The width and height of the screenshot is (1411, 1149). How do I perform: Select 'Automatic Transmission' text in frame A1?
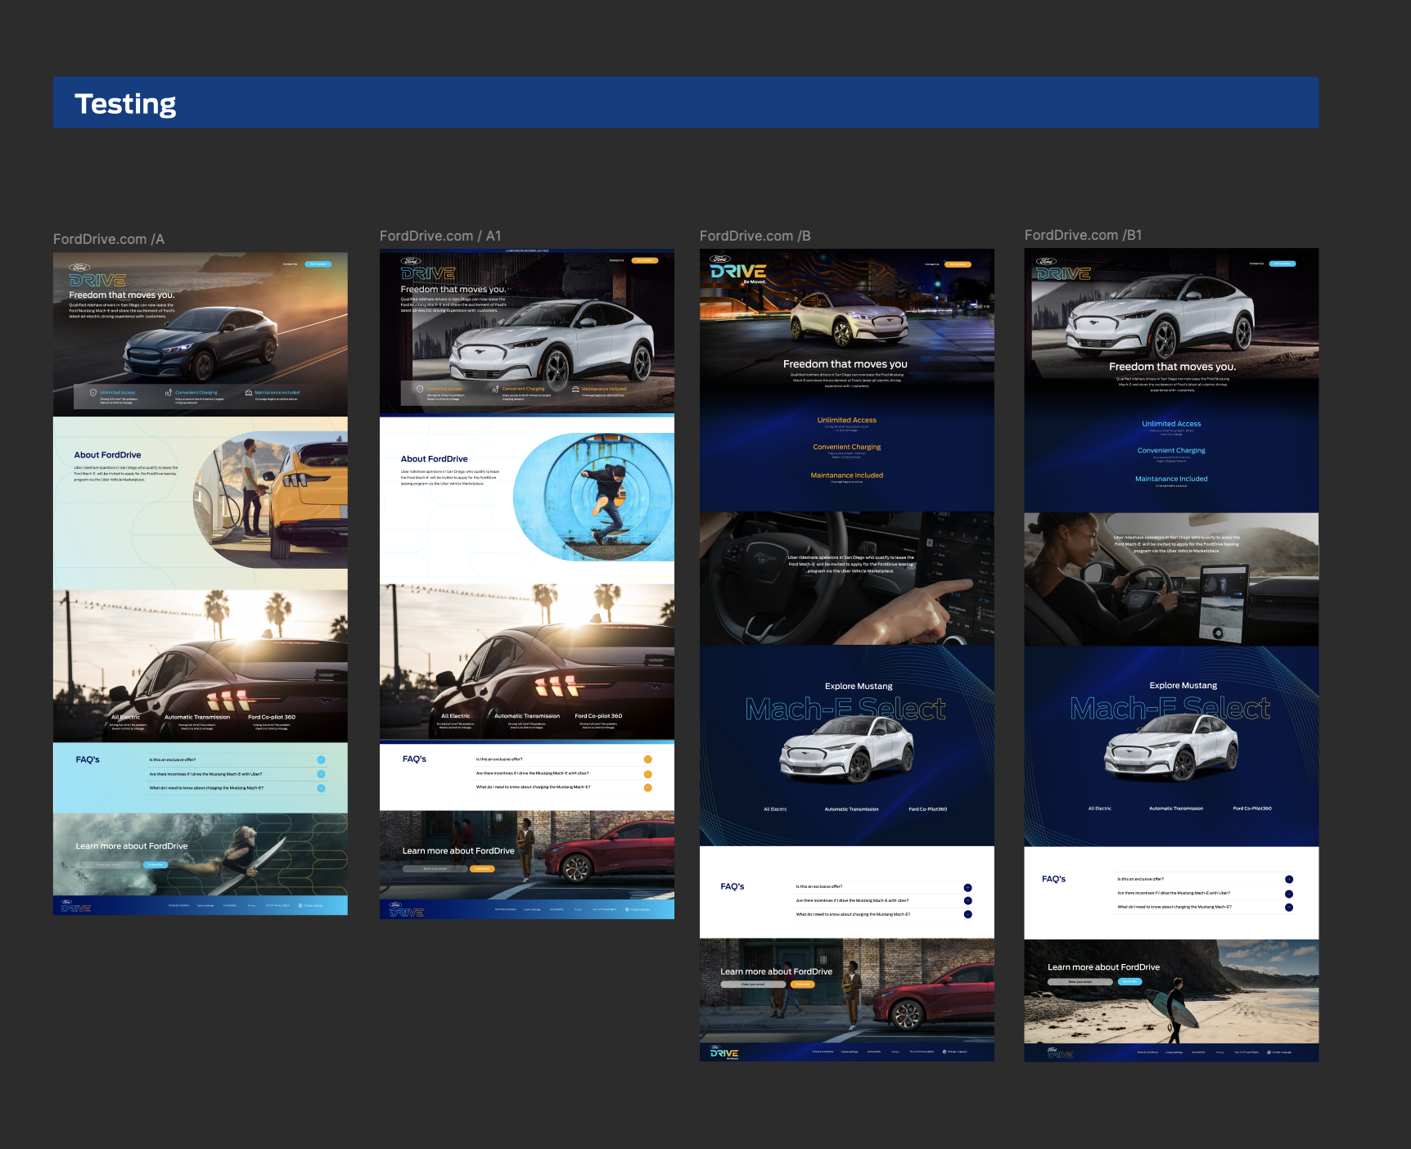click(527, 716)
